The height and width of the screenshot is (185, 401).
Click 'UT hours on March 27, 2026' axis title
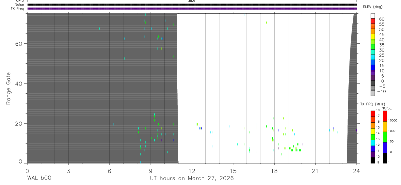point(192,178)
